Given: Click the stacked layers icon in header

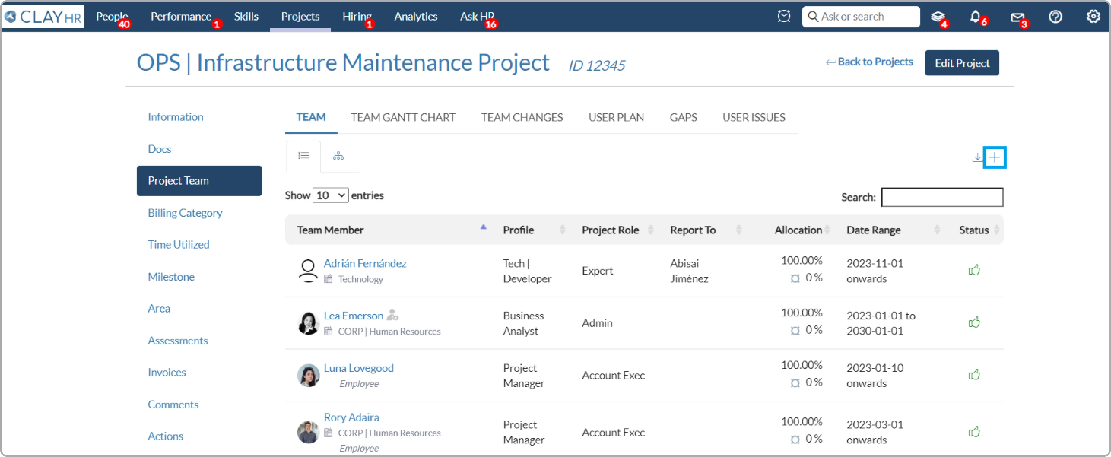Looking at the screenshot, I should point(937,17).
